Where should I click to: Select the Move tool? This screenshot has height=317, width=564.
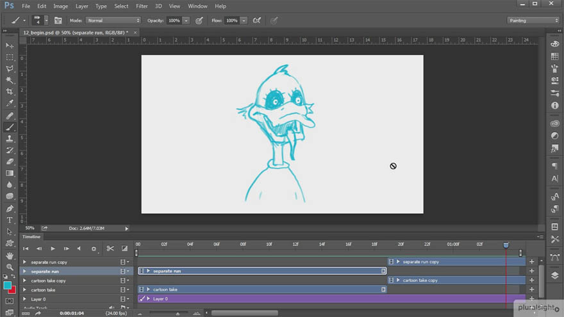coord(10,46)
